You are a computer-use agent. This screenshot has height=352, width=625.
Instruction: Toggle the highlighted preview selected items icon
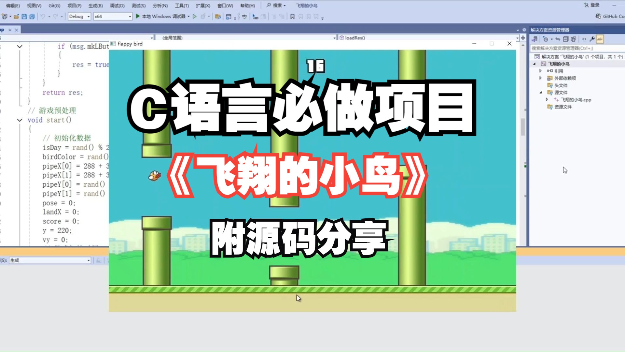point(600,39)
